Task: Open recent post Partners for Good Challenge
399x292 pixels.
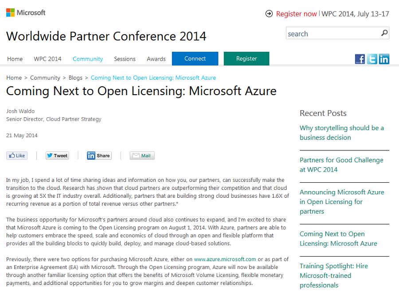Action: [x=341, y=165]
